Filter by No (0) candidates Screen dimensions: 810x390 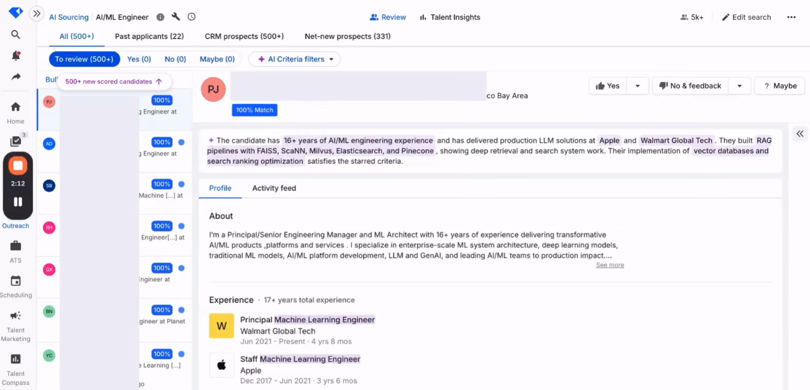[175, 59]
